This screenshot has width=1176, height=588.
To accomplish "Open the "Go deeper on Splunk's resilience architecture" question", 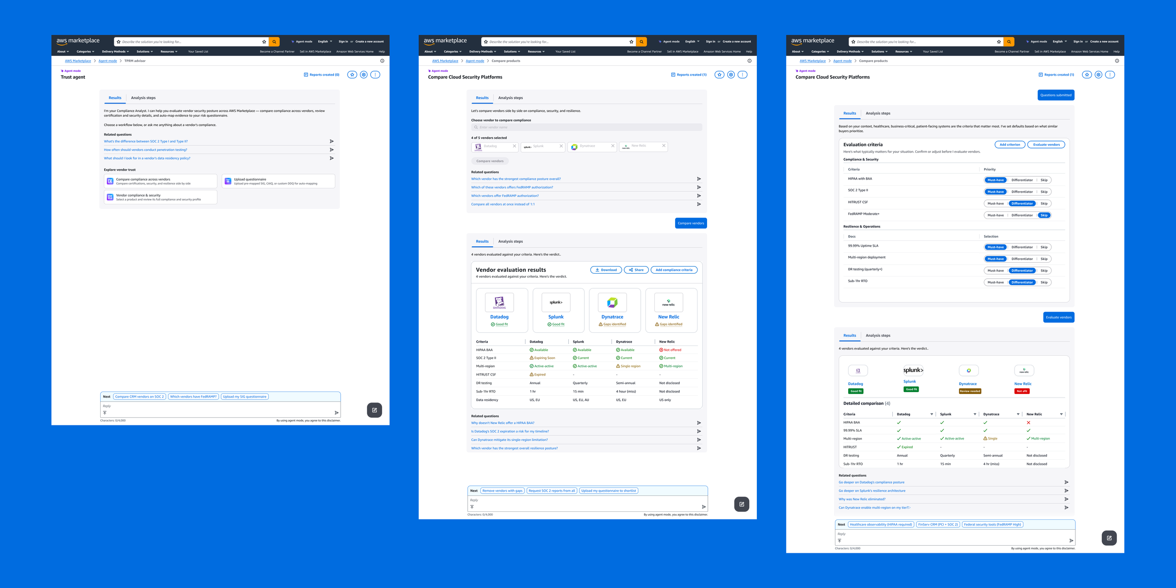I will (872, 491).
